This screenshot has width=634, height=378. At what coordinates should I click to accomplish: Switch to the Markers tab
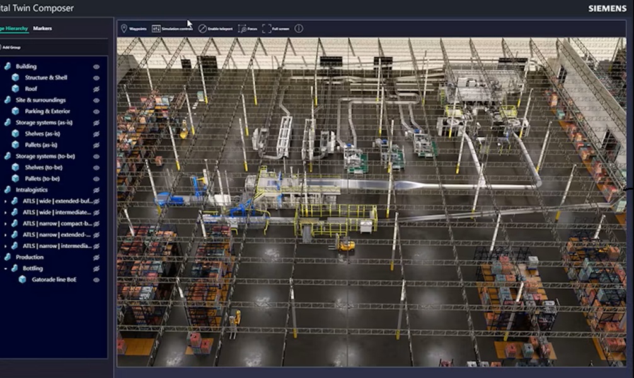tap(43, 28)
